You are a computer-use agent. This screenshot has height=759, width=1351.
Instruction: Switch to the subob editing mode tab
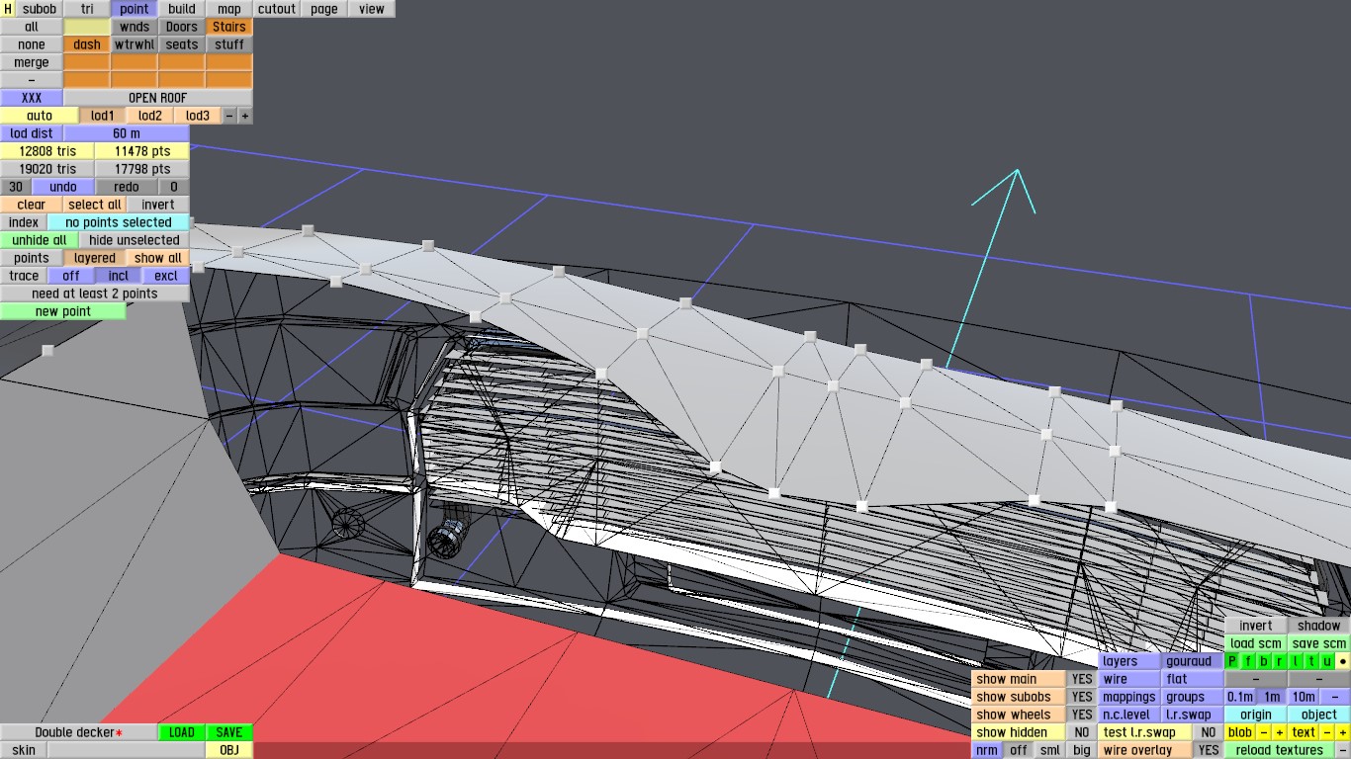pos(40,9)
